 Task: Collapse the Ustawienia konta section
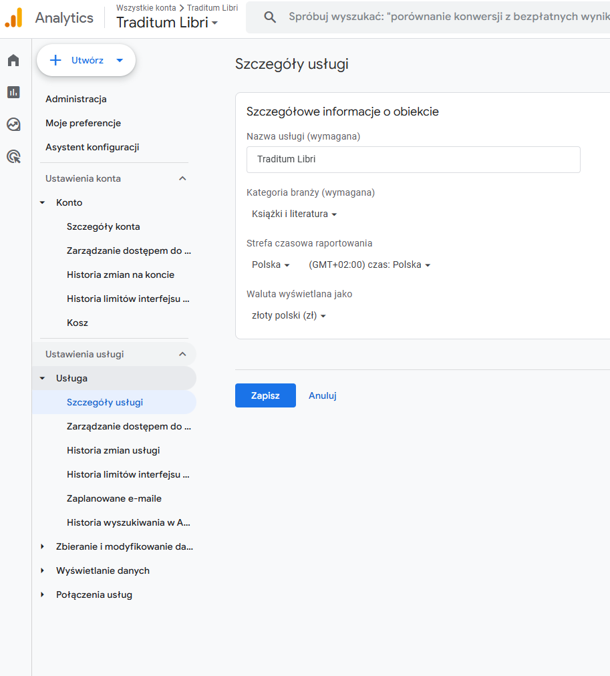click(182, 178)
